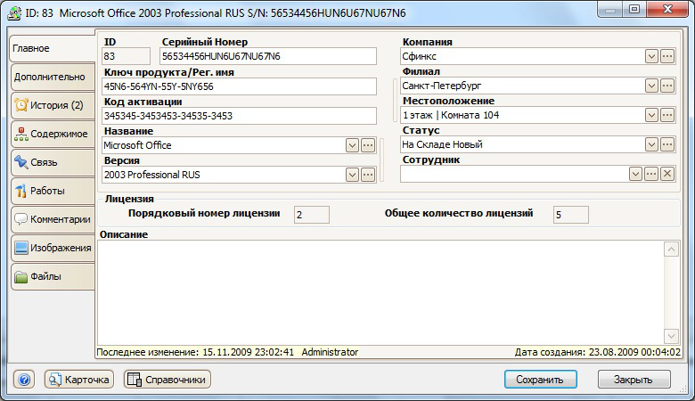
Task: Expand the Сотрудник dropdown list
Action: click(635, 174)
